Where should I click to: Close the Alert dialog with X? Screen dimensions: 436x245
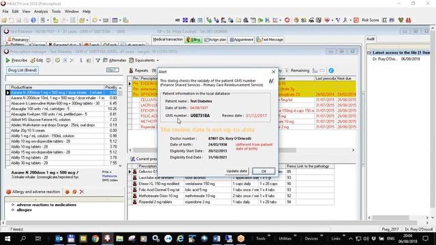click(x=273, y=71)
